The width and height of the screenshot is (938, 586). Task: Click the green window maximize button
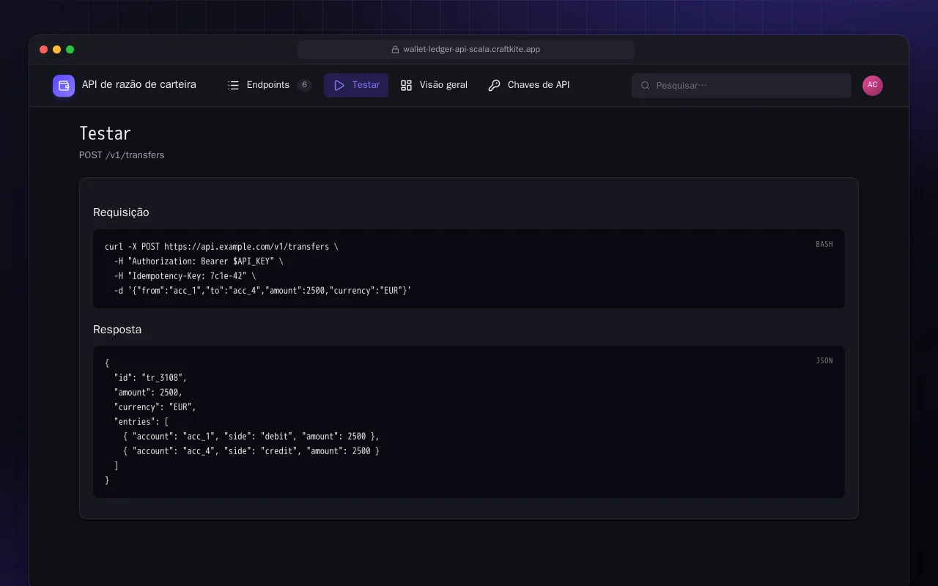(x=70, y=50)
